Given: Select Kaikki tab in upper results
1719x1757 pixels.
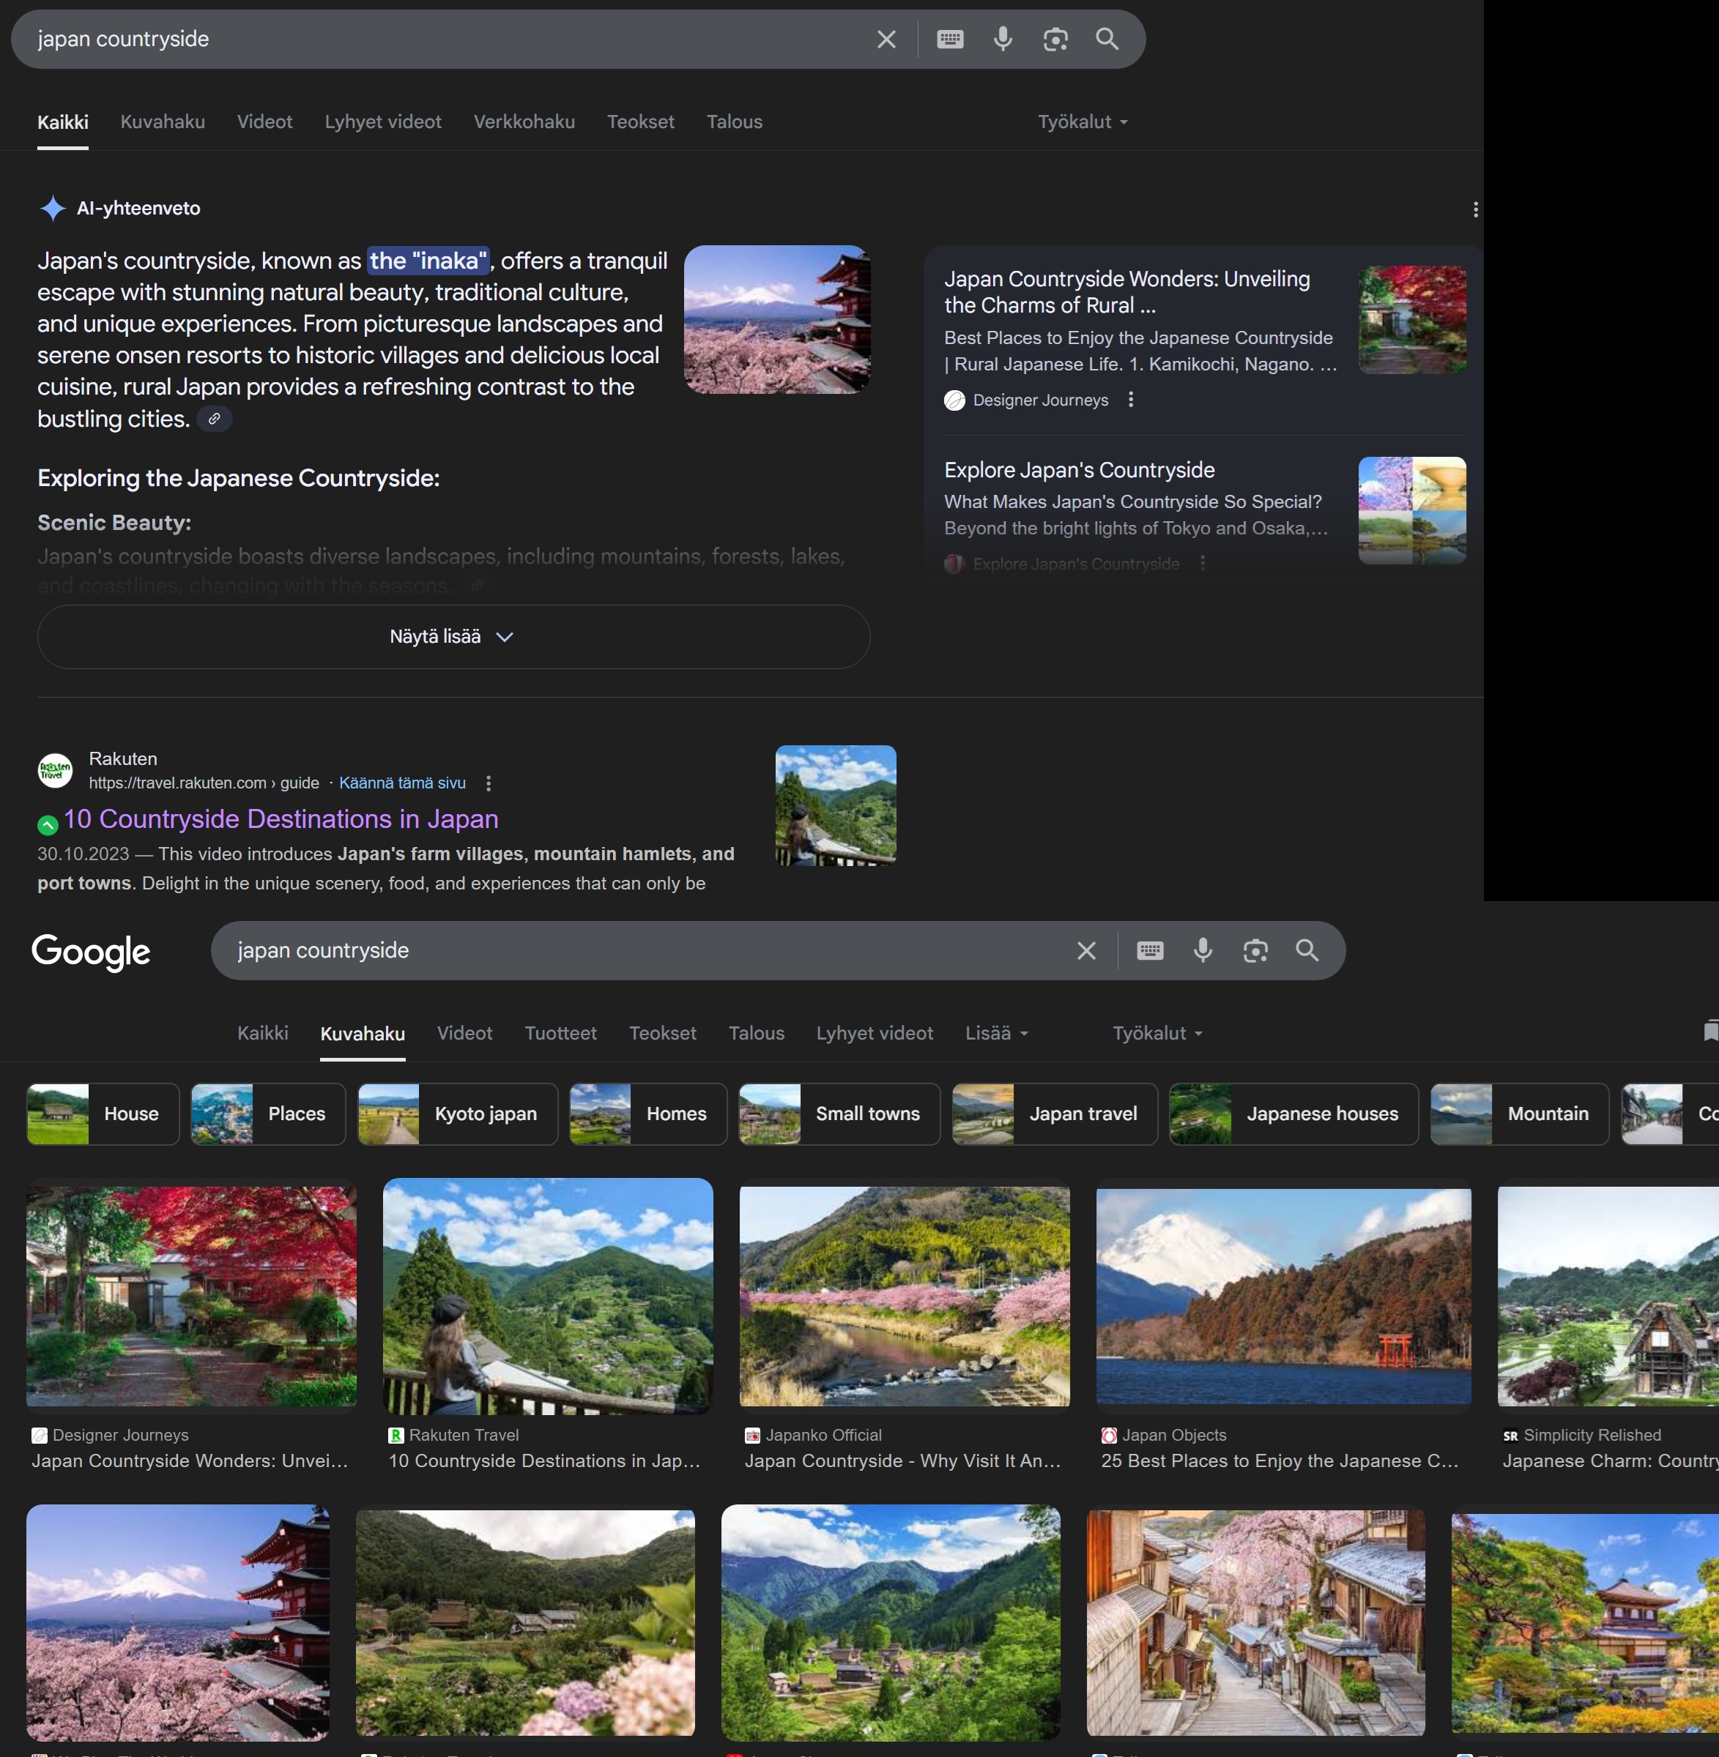Looking at the screenshot, I should [62, 123].
